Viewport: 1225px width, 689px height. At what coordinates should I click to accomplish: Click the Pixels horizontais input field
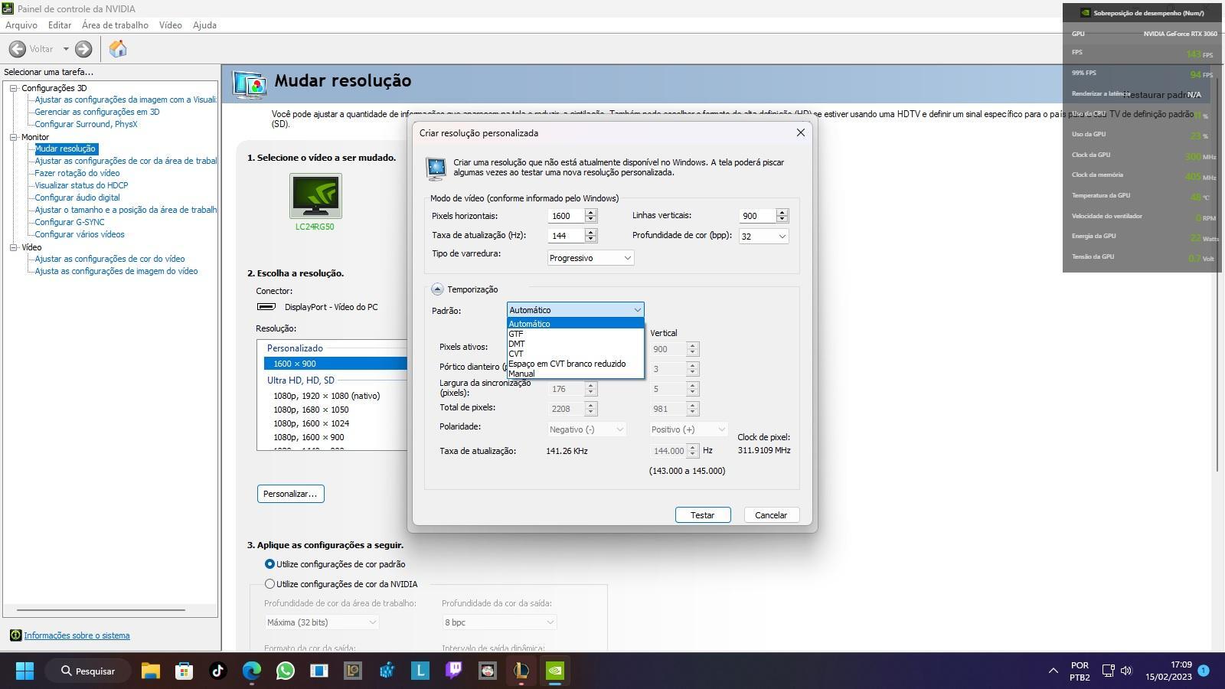(566, 216)
